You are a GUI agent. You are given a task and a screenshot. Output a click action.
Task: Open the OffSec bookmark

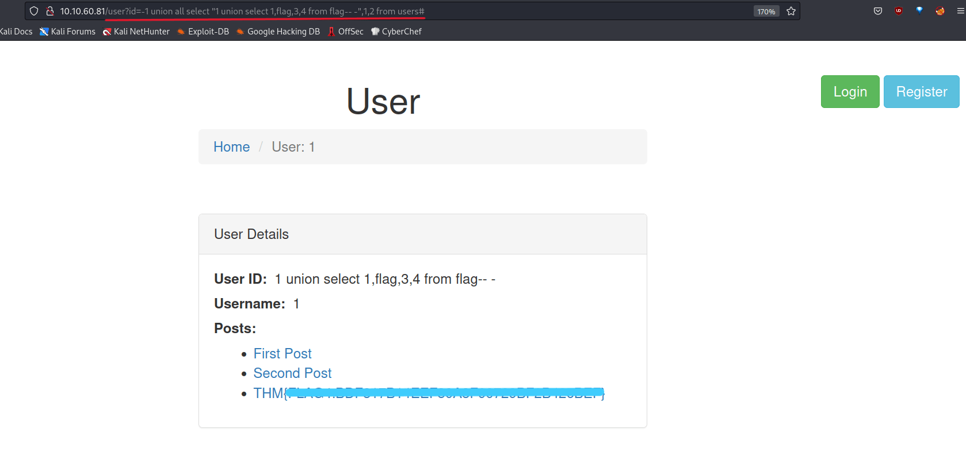coord(345,32)
